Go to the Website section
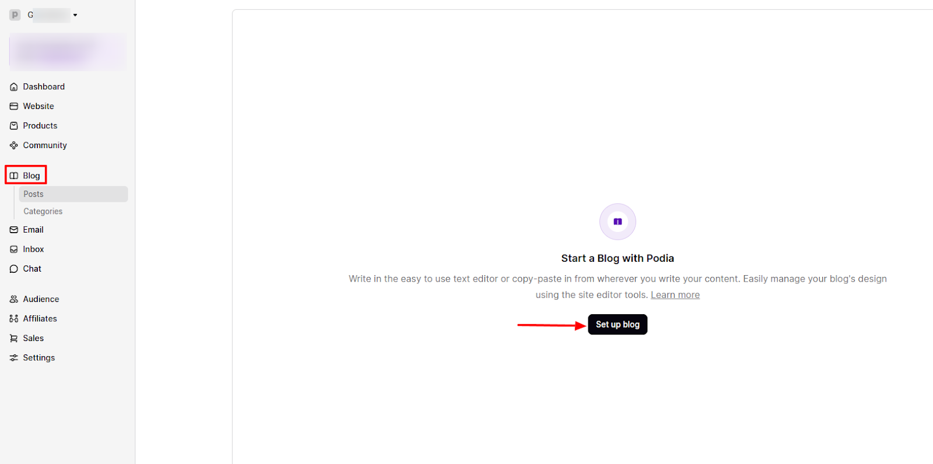933x464 pixels. point(38,106)
